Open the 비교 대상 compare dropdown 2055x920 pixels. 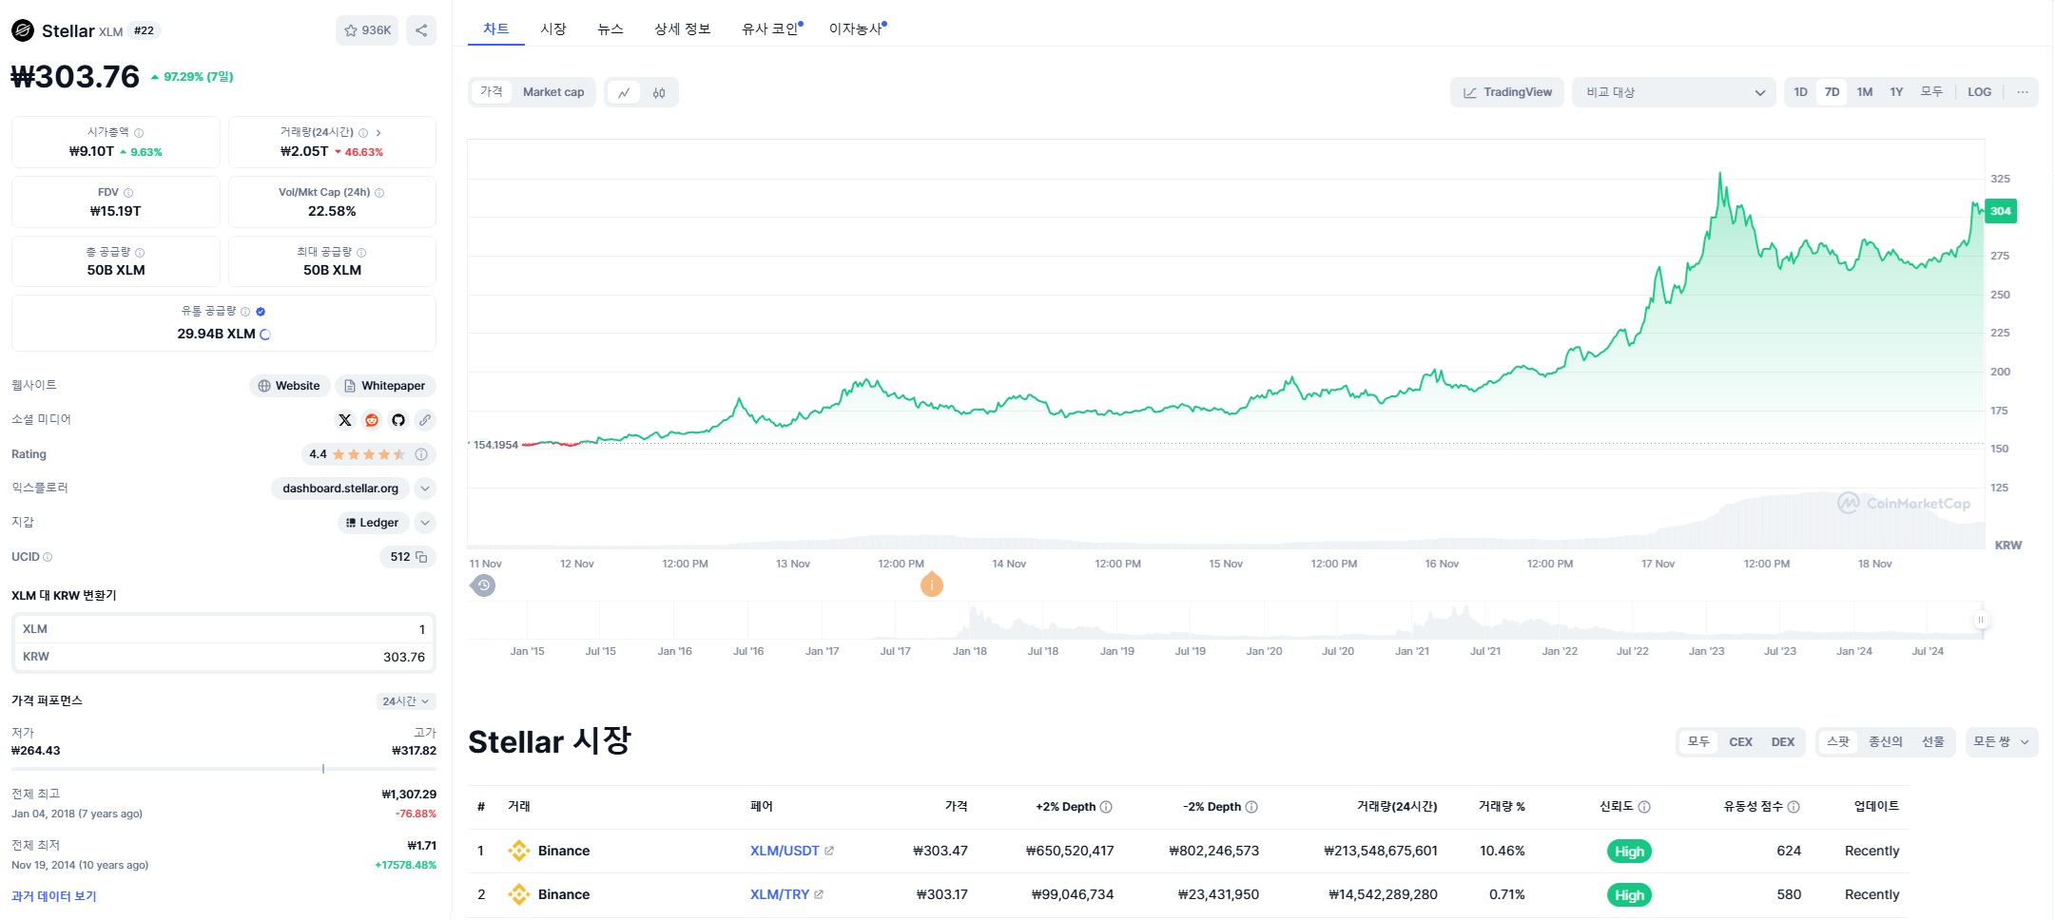pyautogui.click(x=1674, y=92)
